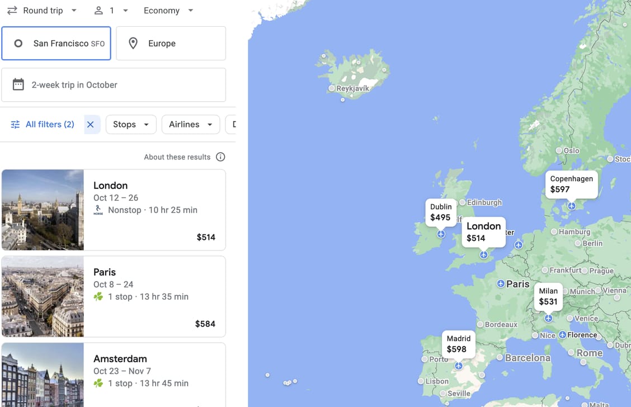
Task: Click the Copenhagen airport pin on map
Action: pos(571,206)
